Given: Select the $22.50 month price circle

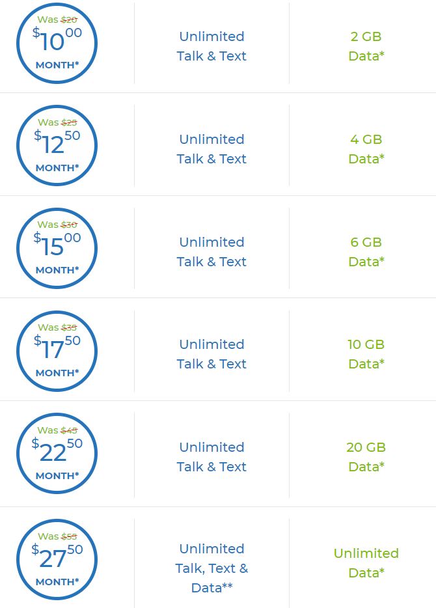Looking at the screenshot, I should [57, 453].
